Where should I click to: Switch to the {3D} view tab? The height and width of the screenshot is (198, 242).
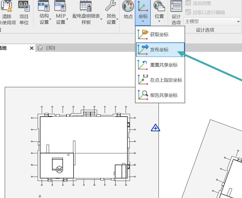[x=50, y=48]
